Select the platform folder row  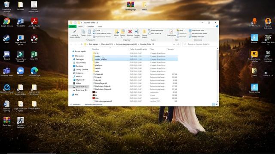134,65
